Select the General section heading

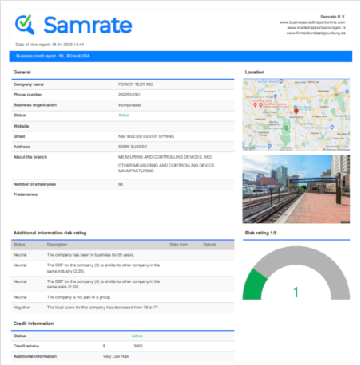22,73
